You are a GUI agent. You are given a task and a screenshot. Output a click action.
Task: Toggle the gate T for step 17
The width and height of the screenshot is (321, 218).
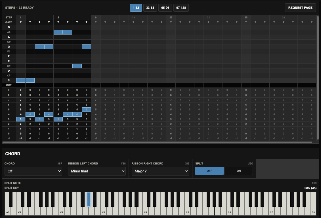pyautogui.click(x=171, y=22)
